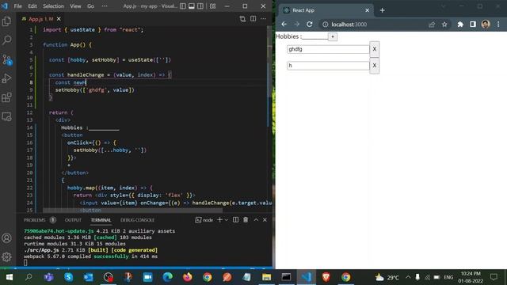Open the Search view in activity bar
Image resolution: width=507 pixels, height=285 pixels.
6,40
